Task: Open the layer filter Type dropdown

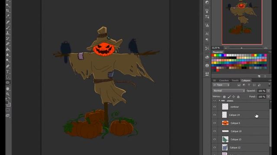Action: tap(221, 85)
